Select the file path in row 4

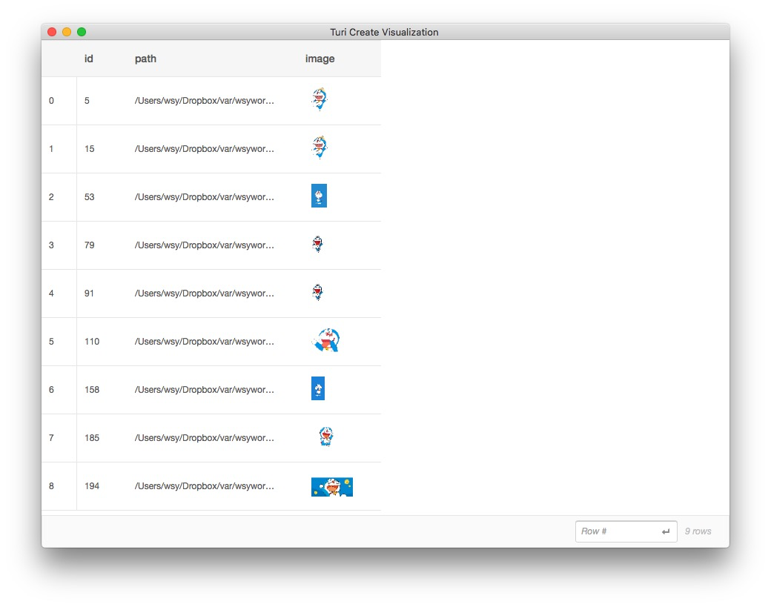(x=205, y=293)
